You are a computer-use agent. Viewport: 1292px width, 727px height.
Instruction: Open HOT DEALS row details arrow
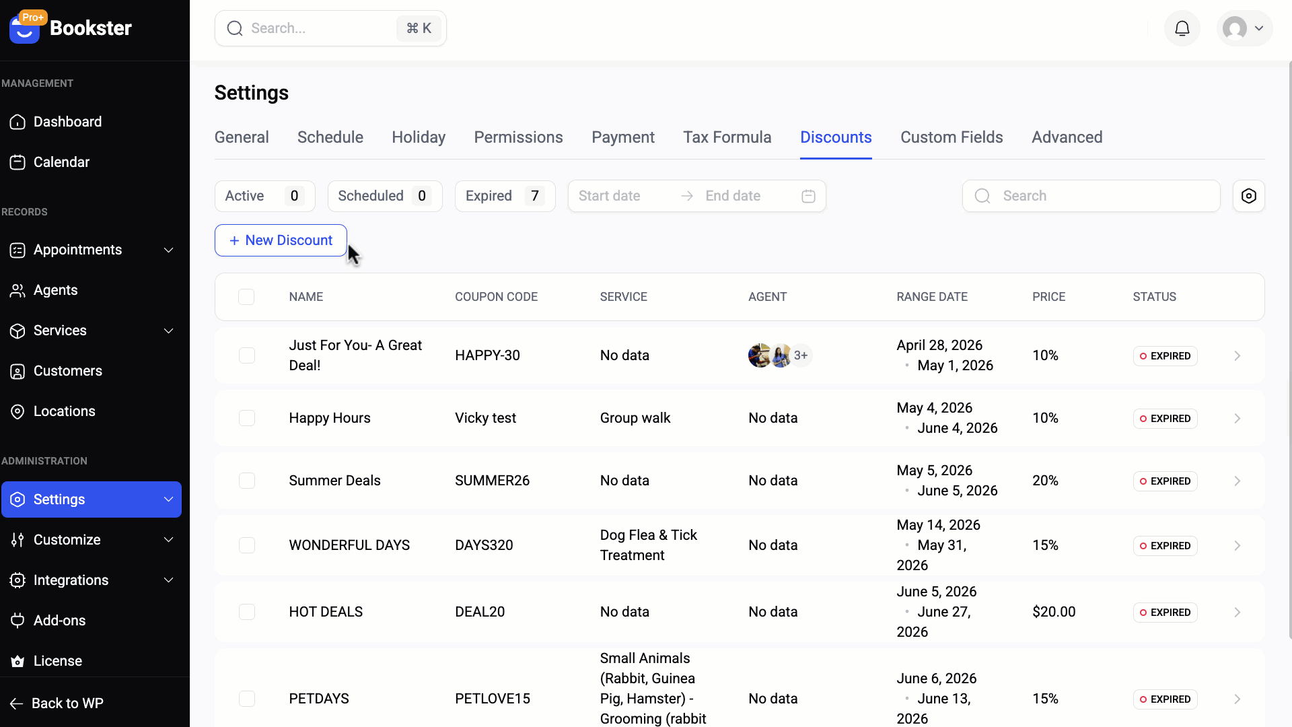point(1237,612)
